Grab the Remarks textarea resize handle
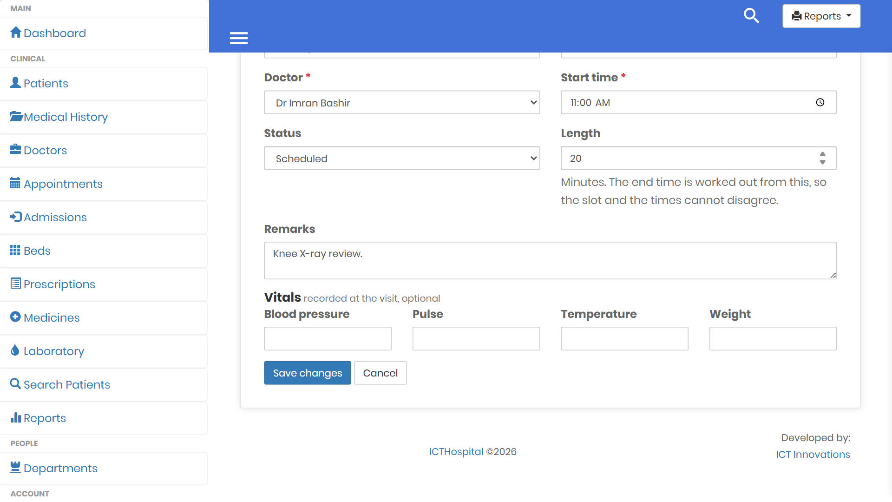This screenshot has width=892, height=502. point(833,276)
